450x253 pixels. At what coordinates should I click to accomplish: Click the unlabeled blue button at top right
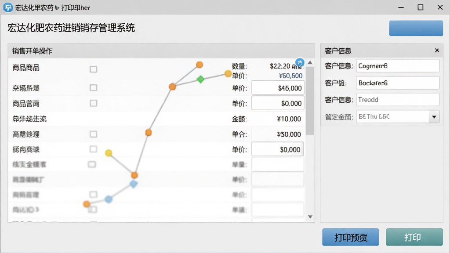coord(416,28)
